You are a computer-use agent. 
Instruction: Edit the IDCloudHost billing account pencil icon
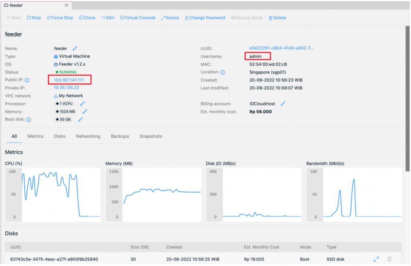(282, 104)
